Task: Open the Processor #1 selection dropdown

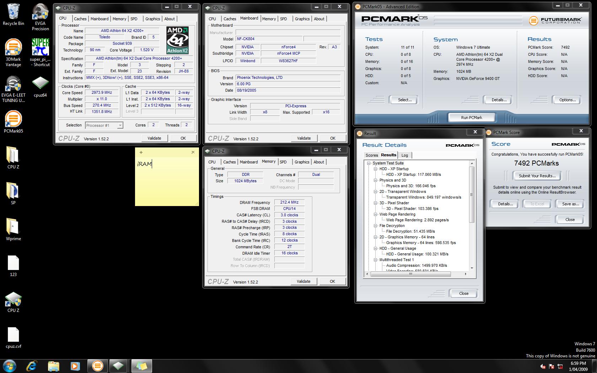Action: pyautogui.click(x=104, y=125)
